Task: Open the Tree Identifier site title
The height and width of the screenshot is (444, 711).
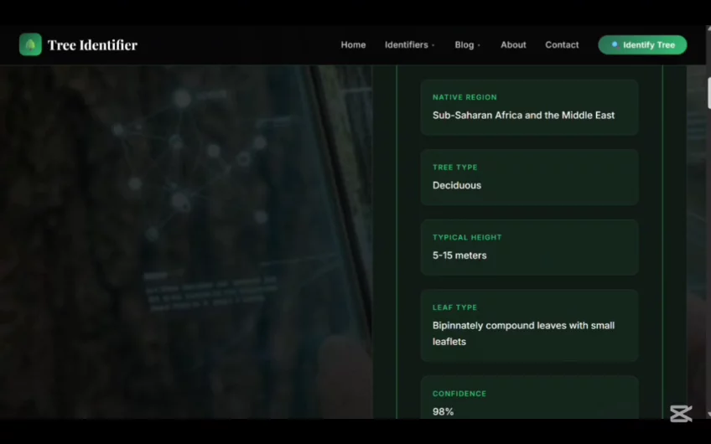Action: click(x=92, y=45)
